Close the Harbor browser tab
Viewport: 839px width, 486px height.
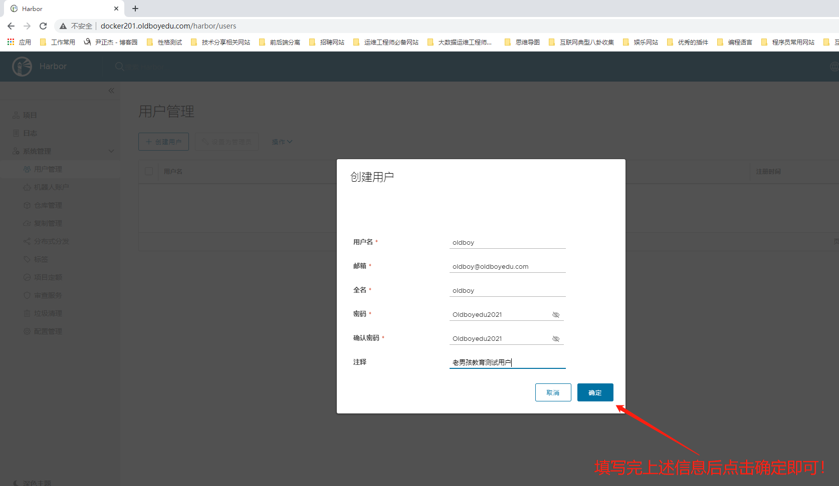click(x=116, y=9)
